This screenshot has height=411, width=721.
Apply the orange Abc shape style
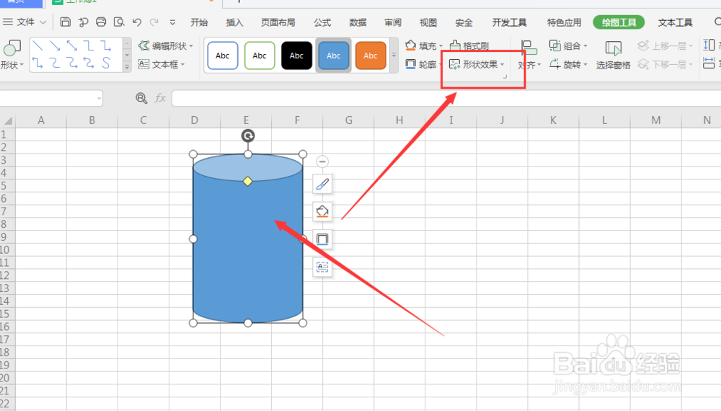tap(371, 56)
